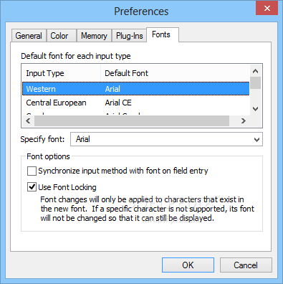Click the Arial cell in the Western row
Image resolution: width=283 pixels, height=284 pixels.
tap(112, 89)
